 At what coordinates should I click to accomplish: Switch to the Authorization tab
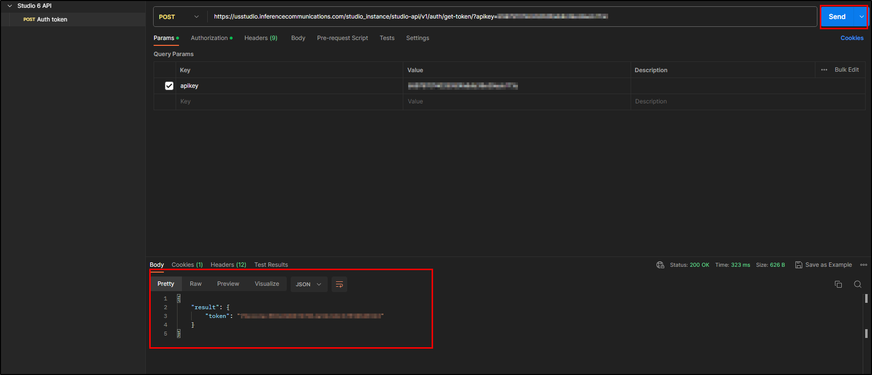pyautogui.click(x=212, y=38)
